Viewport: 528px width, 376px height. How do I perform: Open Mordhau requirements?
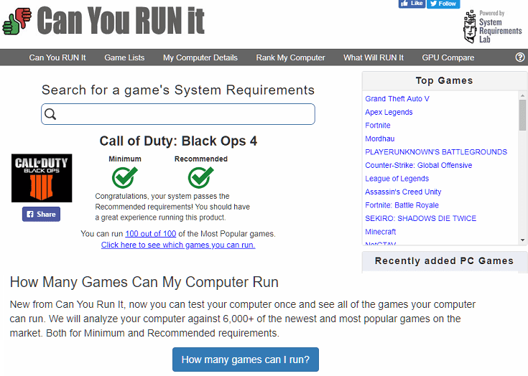(379, 138)
